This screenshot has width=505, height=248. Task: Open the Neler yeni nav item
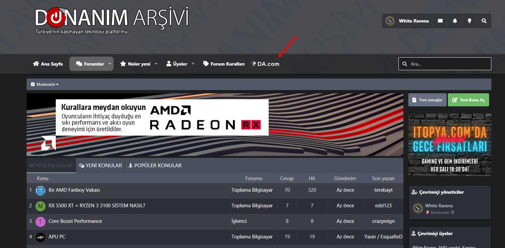(135, 64)
